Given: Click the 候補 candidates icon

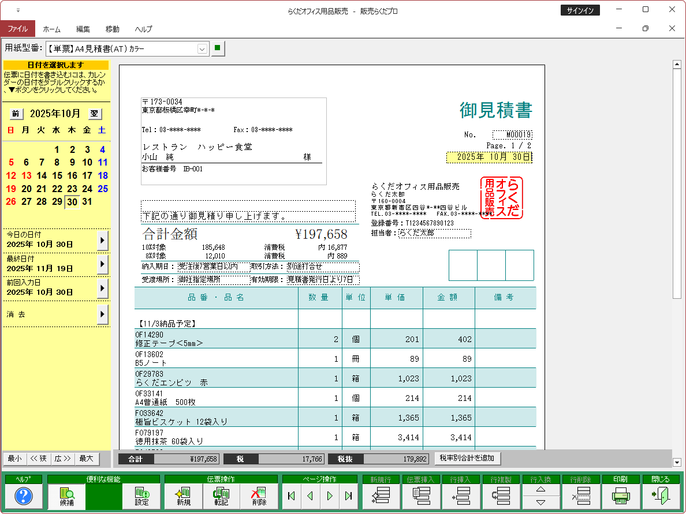Looking at the screenshot, I should (x=66, y=496).
